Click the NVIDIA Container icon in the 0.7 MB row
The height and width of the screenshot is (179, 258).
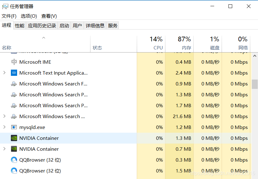point(14,149)
